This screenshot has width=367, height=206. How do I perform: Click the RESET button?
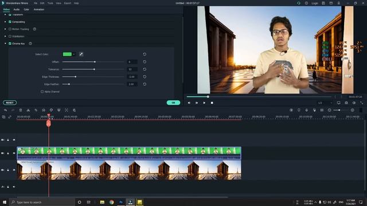pyautogui.click(x=10, y=102)
